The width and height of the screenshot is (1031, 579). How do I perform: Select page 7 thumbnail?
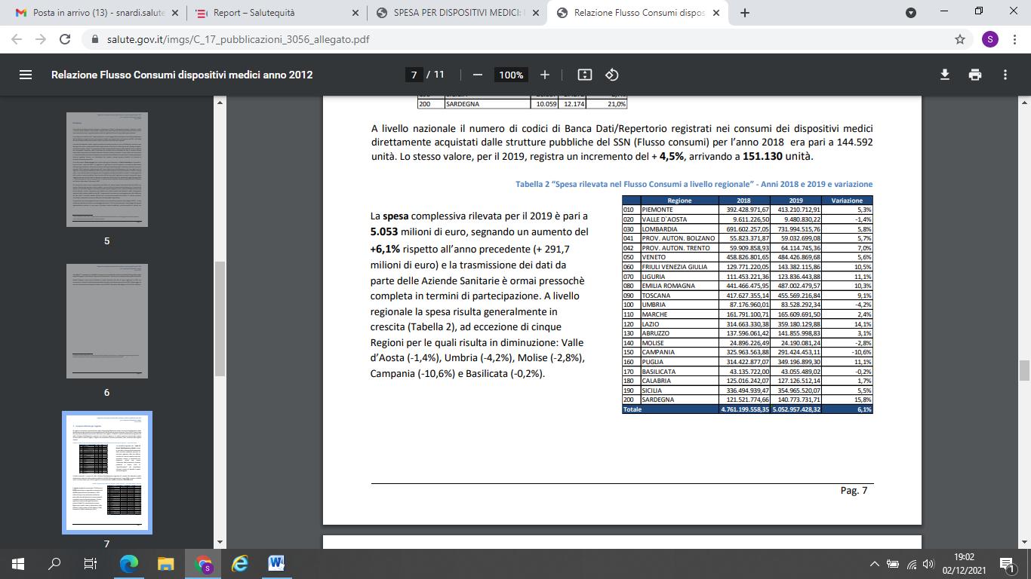pyautogui.click(x=106, y=473)
